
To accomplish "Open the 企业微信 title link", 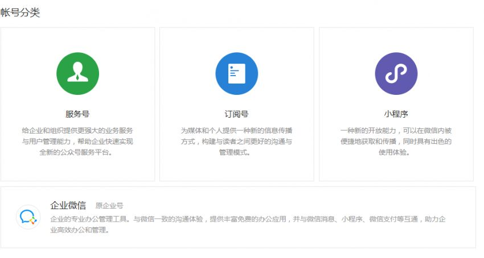I will pos(68,205).
